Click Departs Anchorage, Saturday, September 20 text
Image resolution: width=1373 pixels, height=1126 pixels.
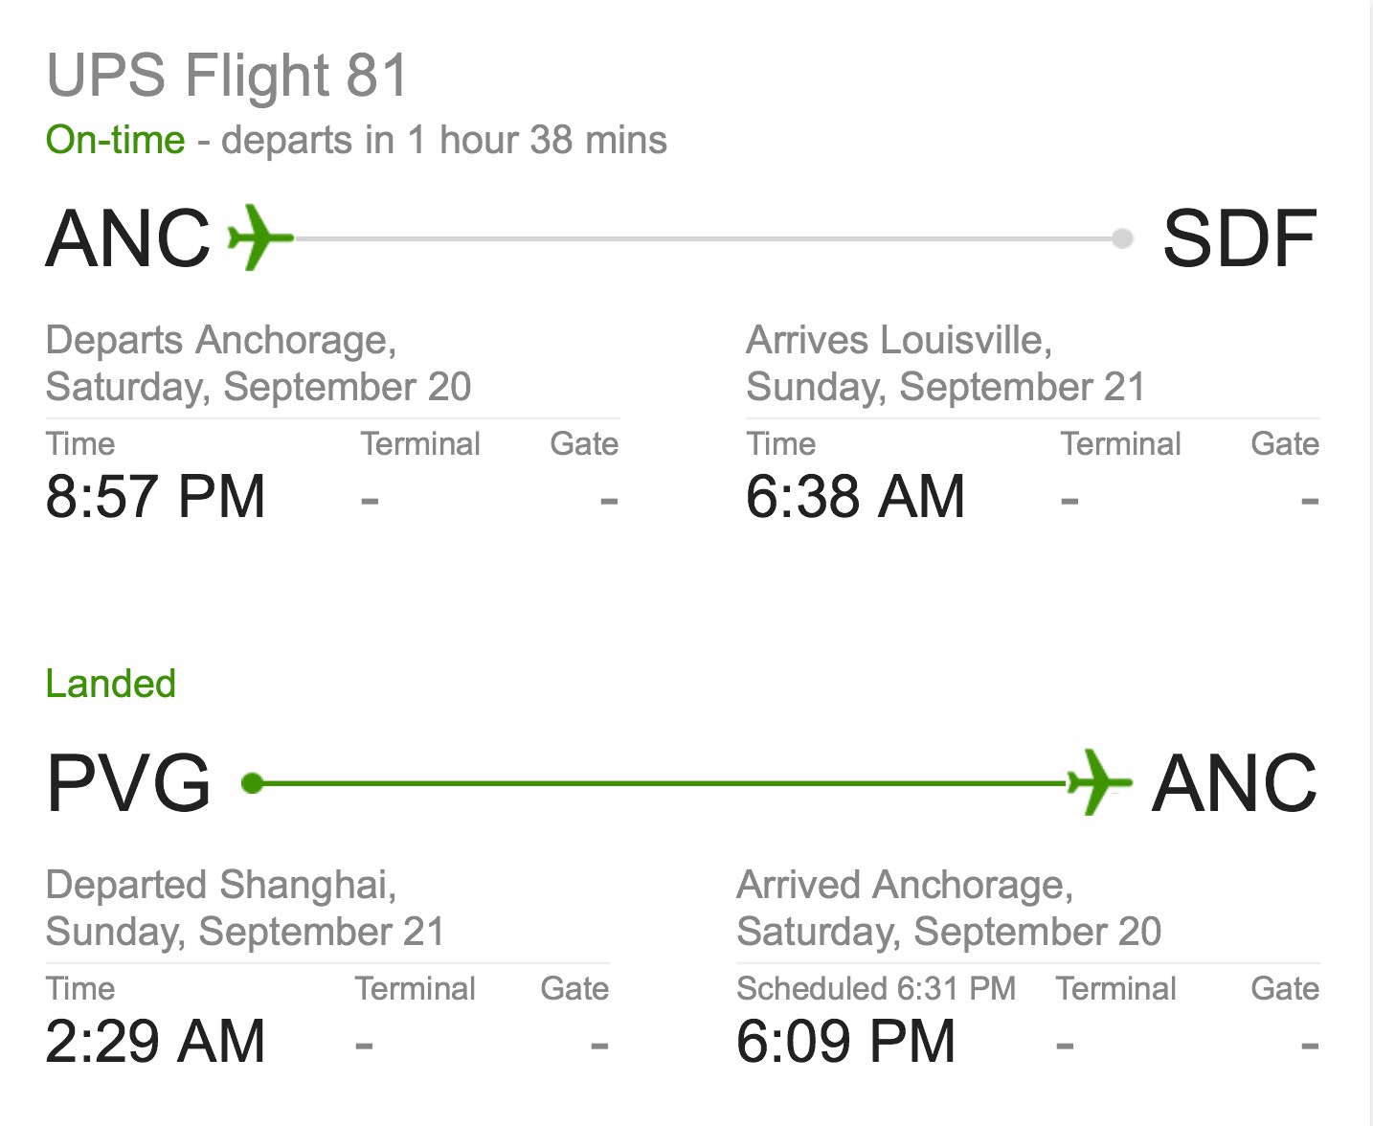coord(259,364)
